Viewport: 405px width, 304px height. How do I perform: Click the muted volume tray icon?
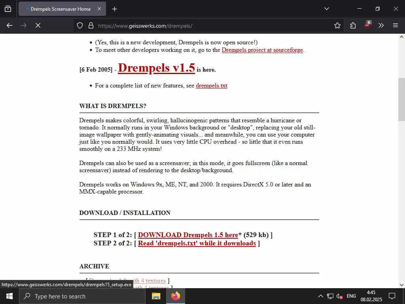point(339,296)
